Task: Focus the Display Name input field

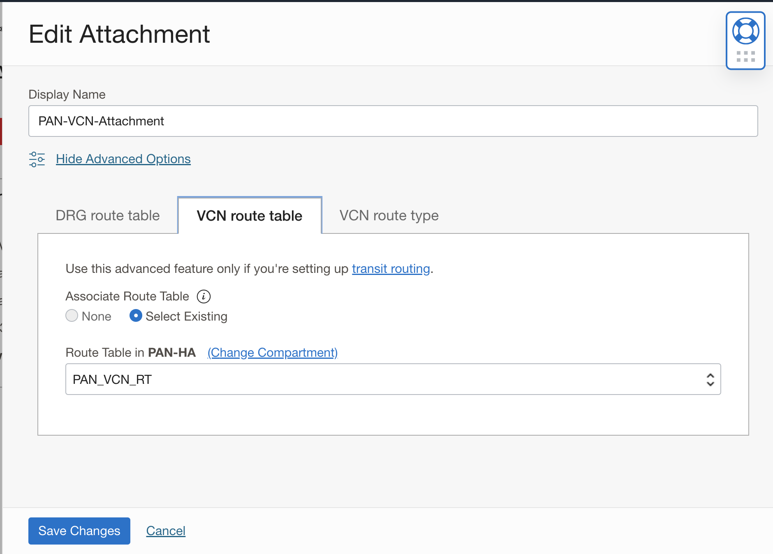Action: [393, 121]
